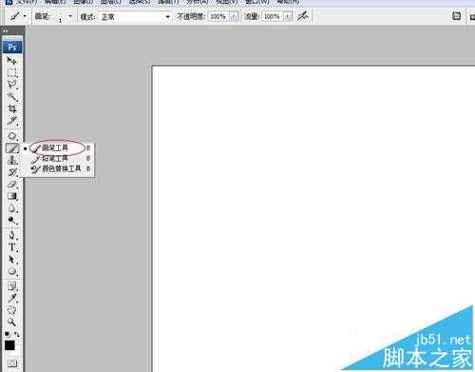Open the 窗口(W) menu
The image size is (475, 372).
(x=257, y=2)
